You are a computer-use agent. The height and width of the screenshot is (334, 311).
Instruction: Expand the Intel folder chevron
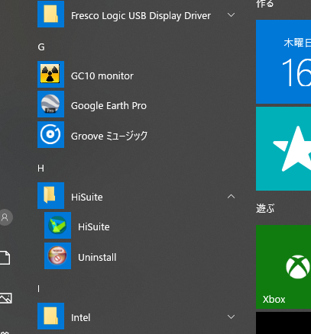(x=231, y=316)
